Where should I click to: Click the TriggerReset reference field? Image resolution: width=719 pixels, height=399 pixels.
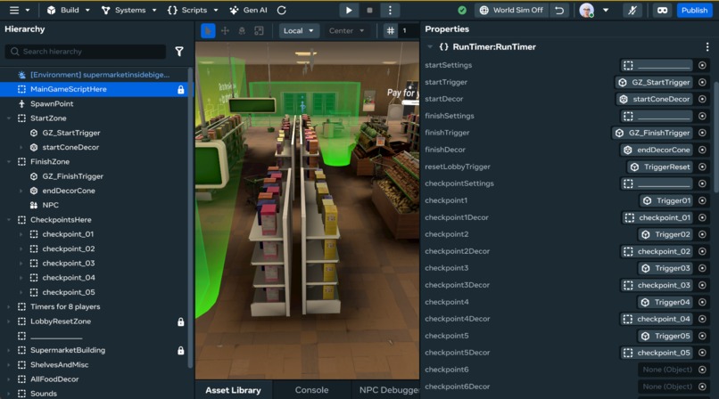coord(660,167)
